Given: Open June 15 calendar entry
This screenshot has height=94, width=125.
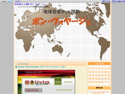Looking at the screenshot, I should (x=99, y=75).
